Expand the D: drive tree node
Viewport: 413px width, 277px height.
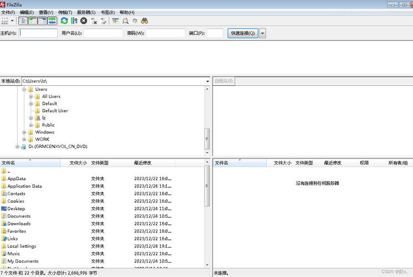[x=17, y=147]
